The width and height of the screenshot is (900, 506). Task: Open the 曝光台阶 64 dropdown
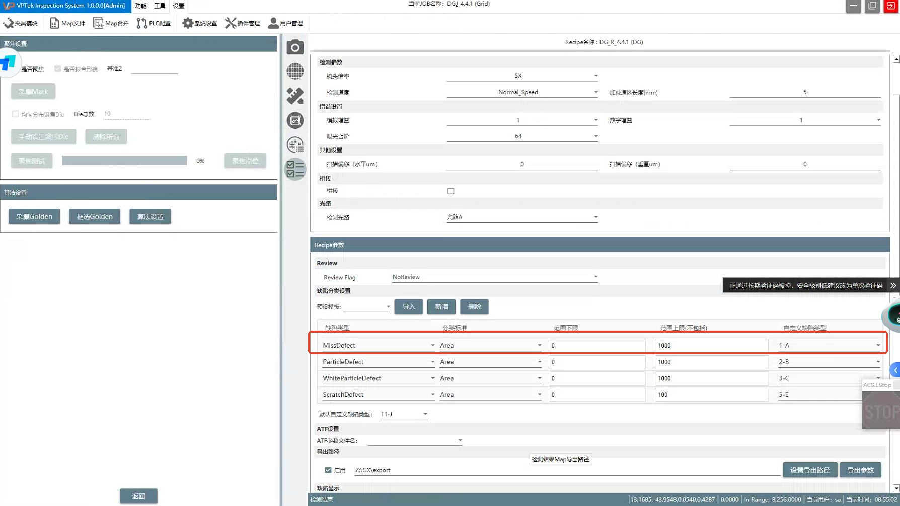(522, 136)
